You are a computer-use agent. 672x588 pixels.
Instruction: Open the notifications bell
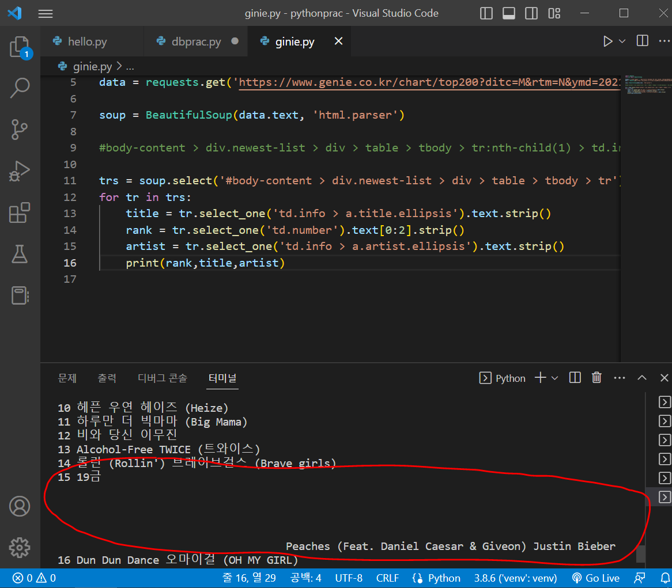click(665, 578)
